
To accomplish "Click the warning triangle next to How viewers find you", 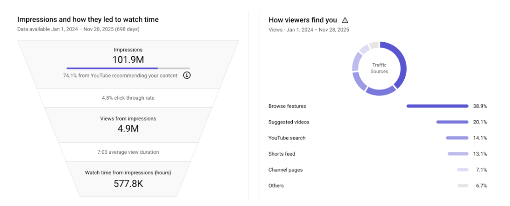I will (x=345, y=20).
